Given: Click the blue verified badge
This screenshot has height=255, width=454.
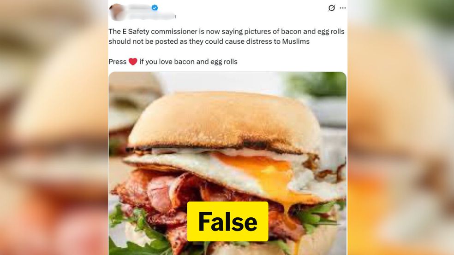Looking at the screenshot, I should pos(155,8).
